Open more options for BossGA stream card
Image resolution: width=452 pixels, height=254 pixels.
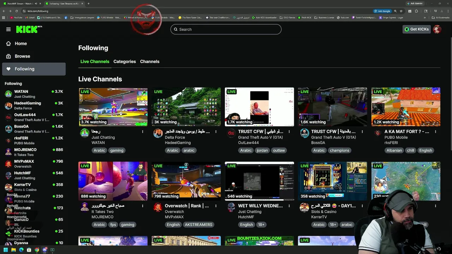tap(362, 132)
